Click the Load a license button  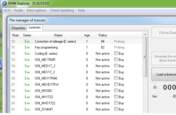point(164,74)
